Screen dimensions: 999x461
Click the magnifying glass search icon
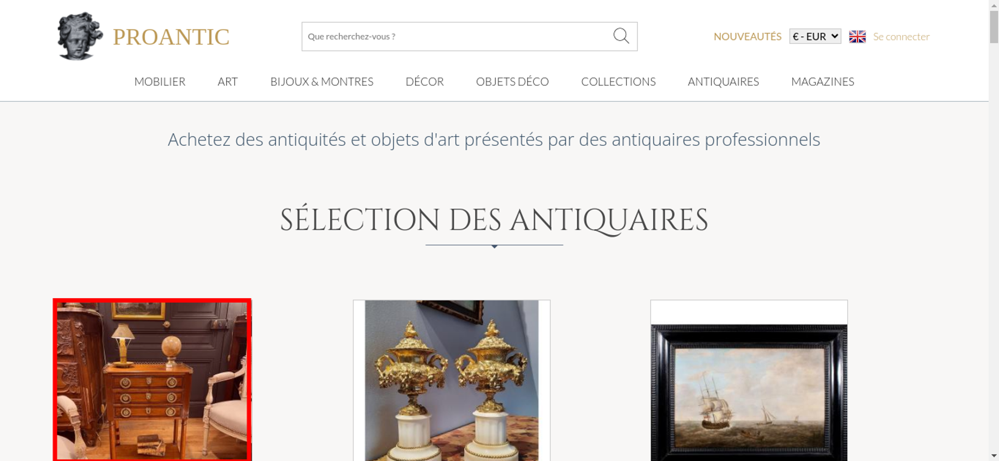[621, 36]
